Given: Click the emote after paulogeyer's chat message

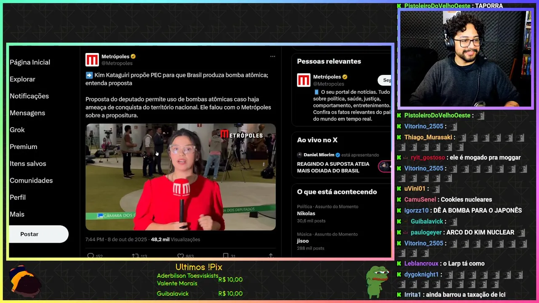Looking at the screenshot, I should pos(521,232).
